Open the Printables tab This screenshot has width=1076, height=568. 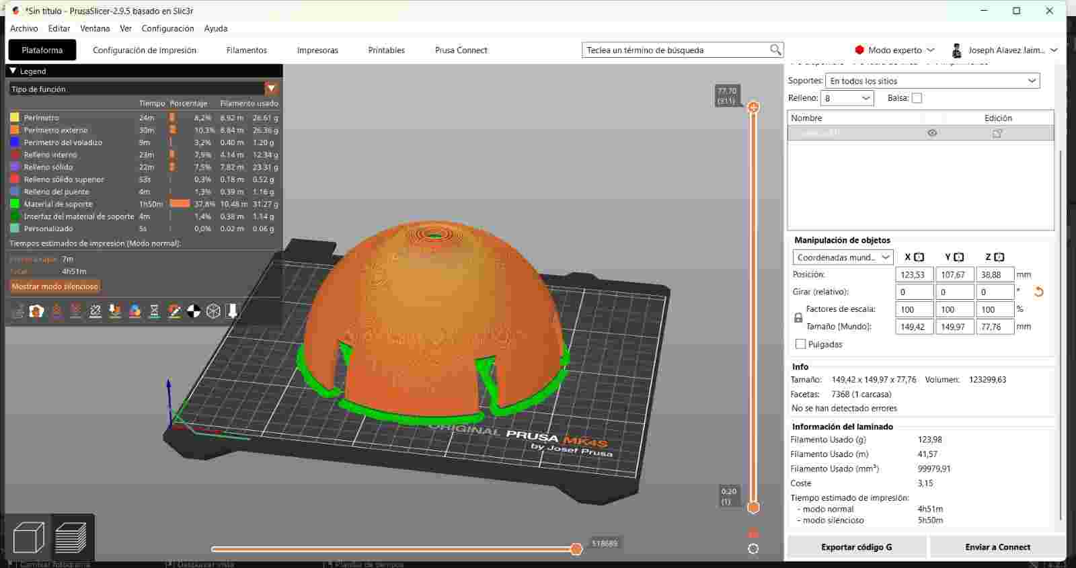pos(387,50)
